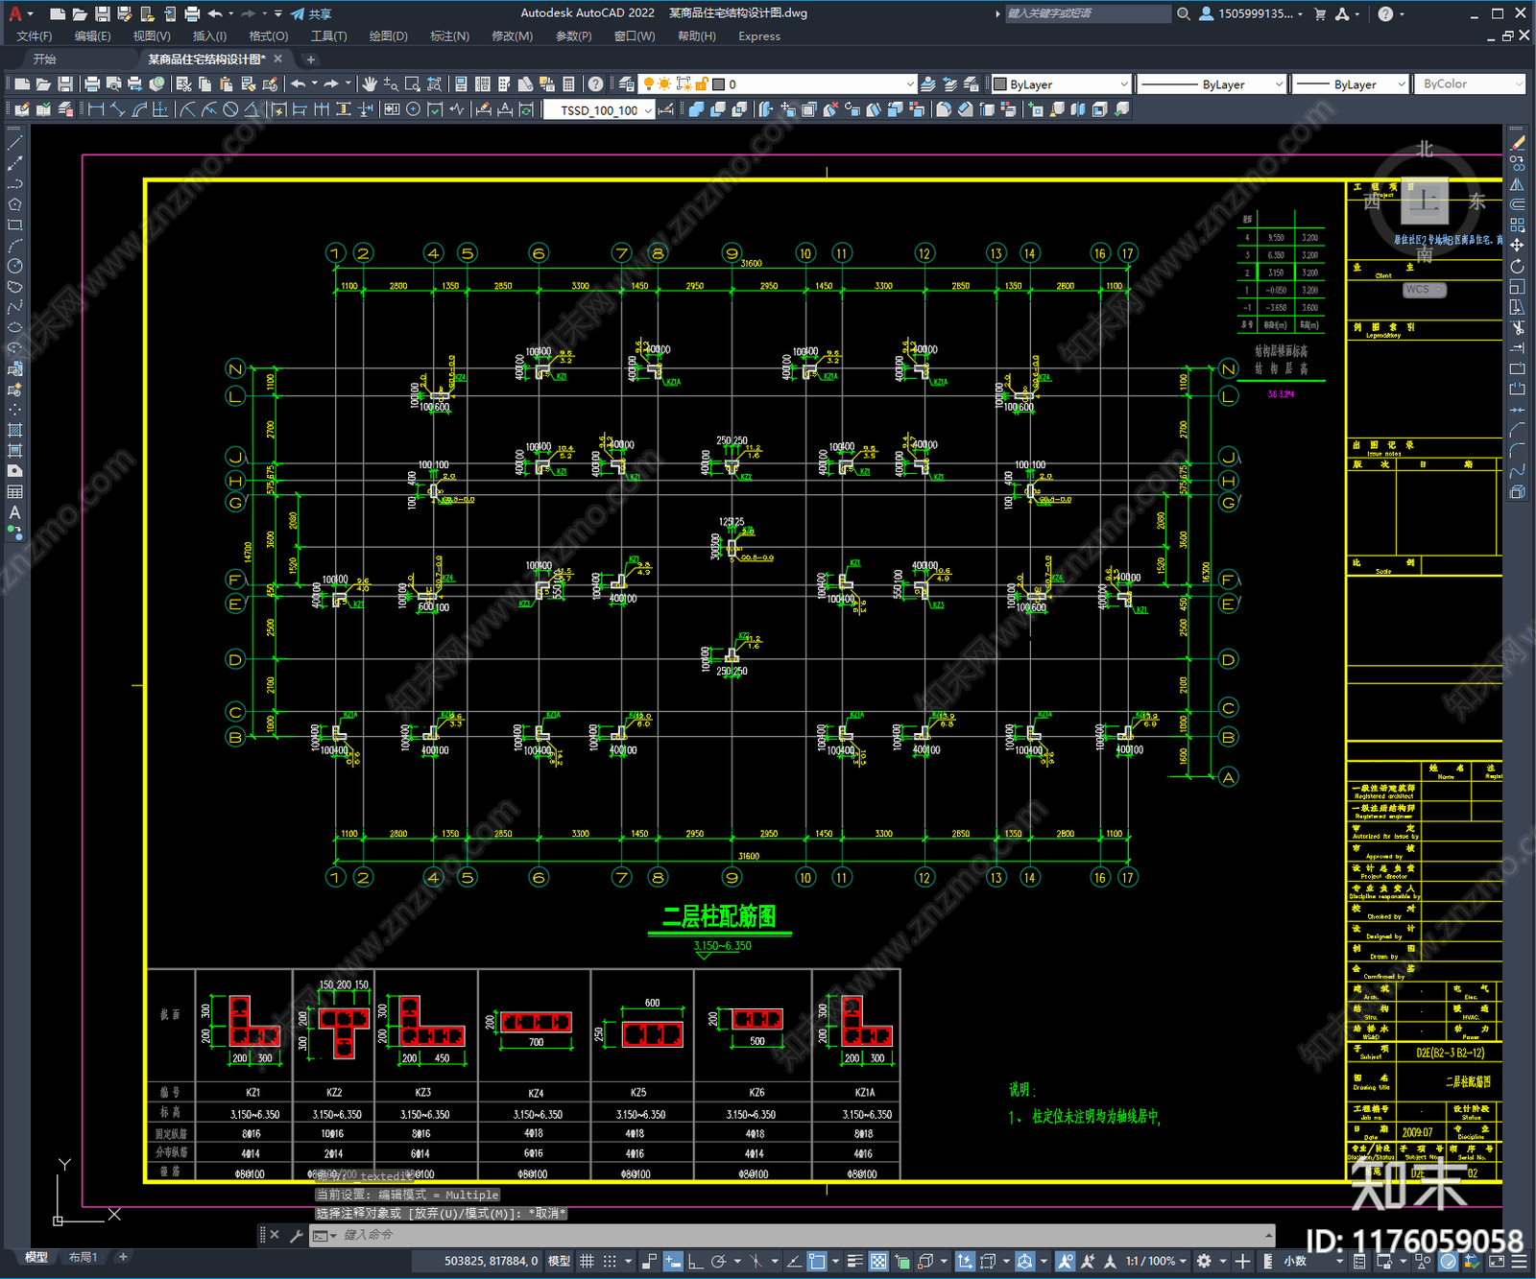
Task: Toggle Object Snap in status bar
Action: click(817, 1261)
